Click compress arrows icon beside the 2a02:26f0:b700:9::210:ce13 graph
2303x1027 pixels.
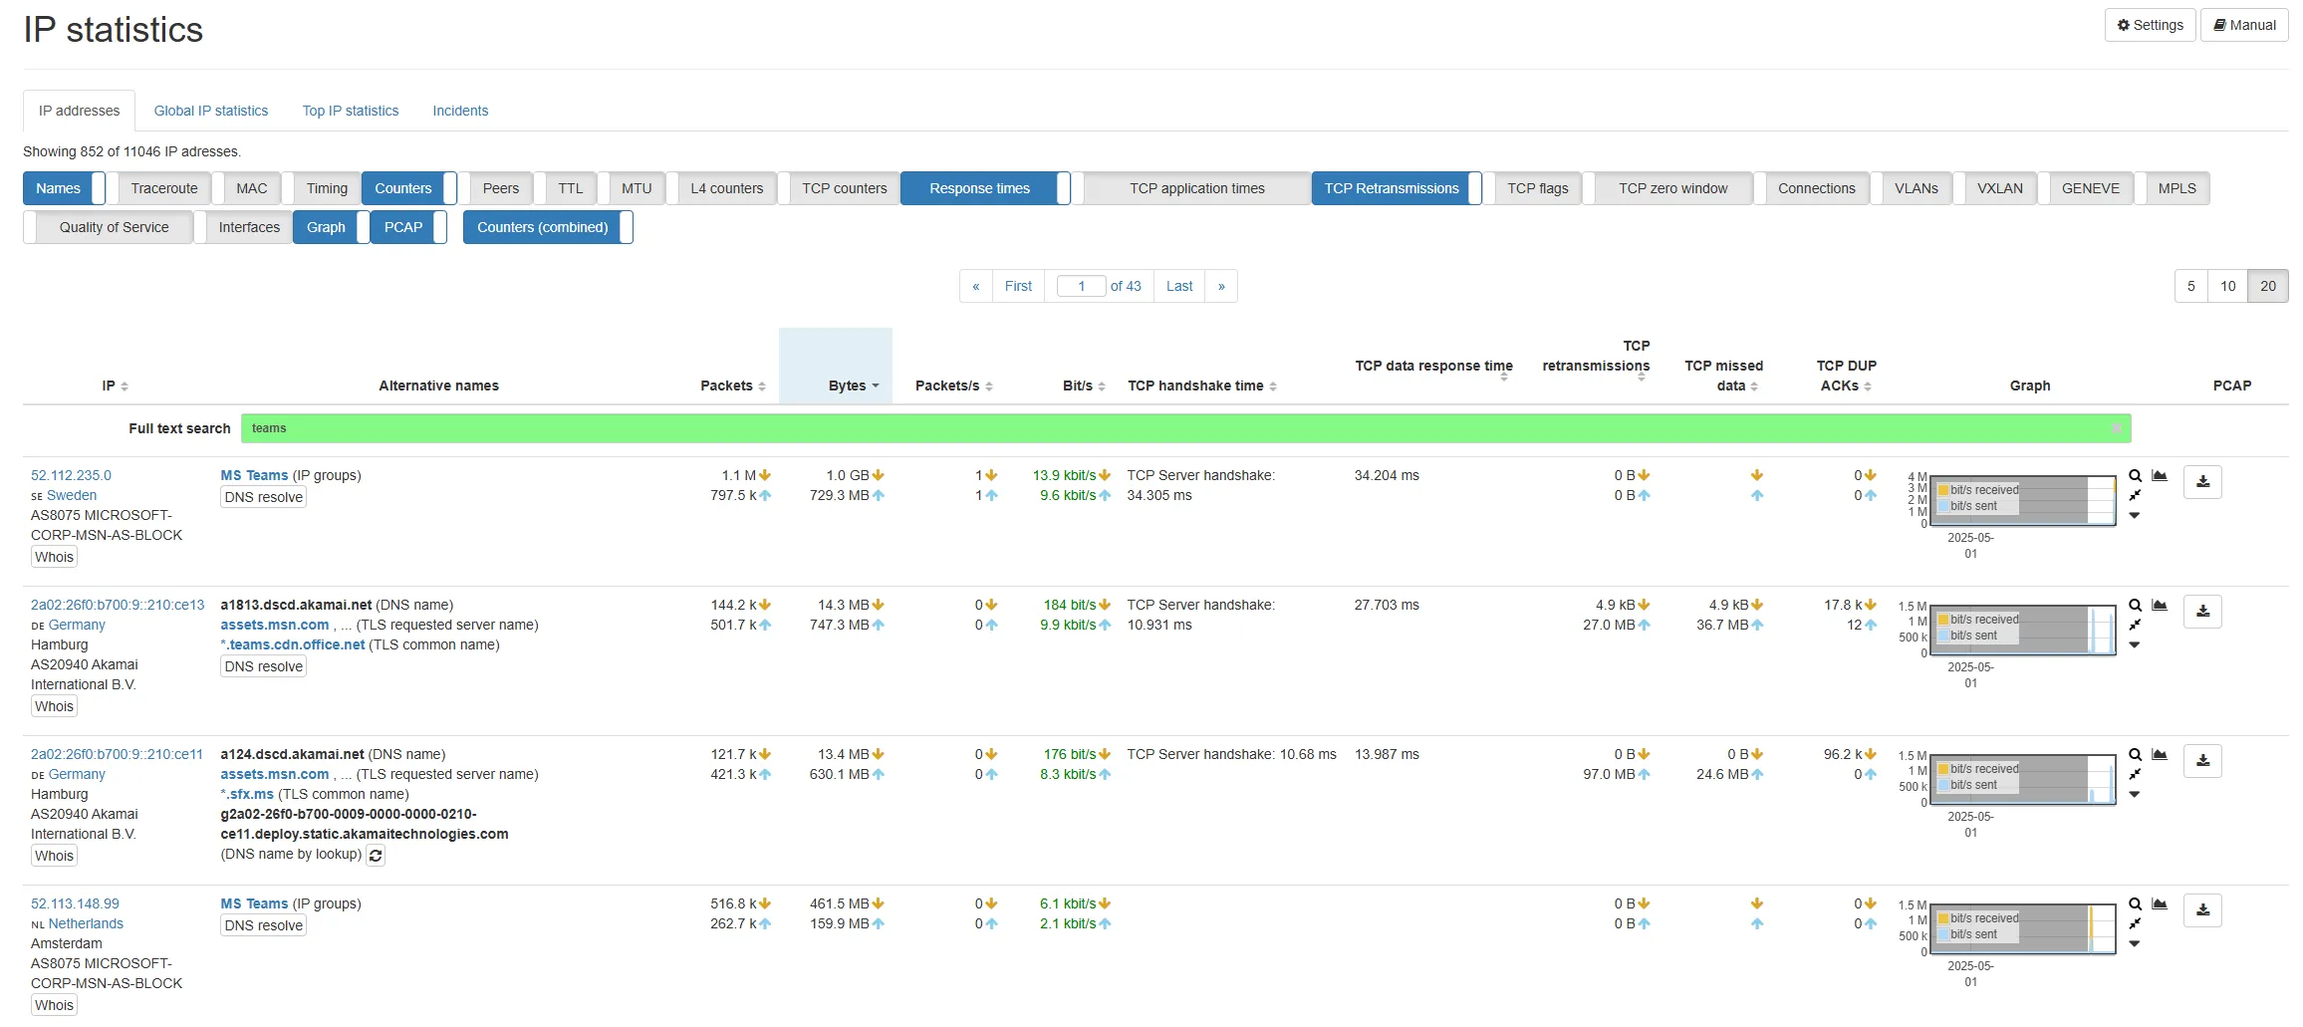[2135, 626]
